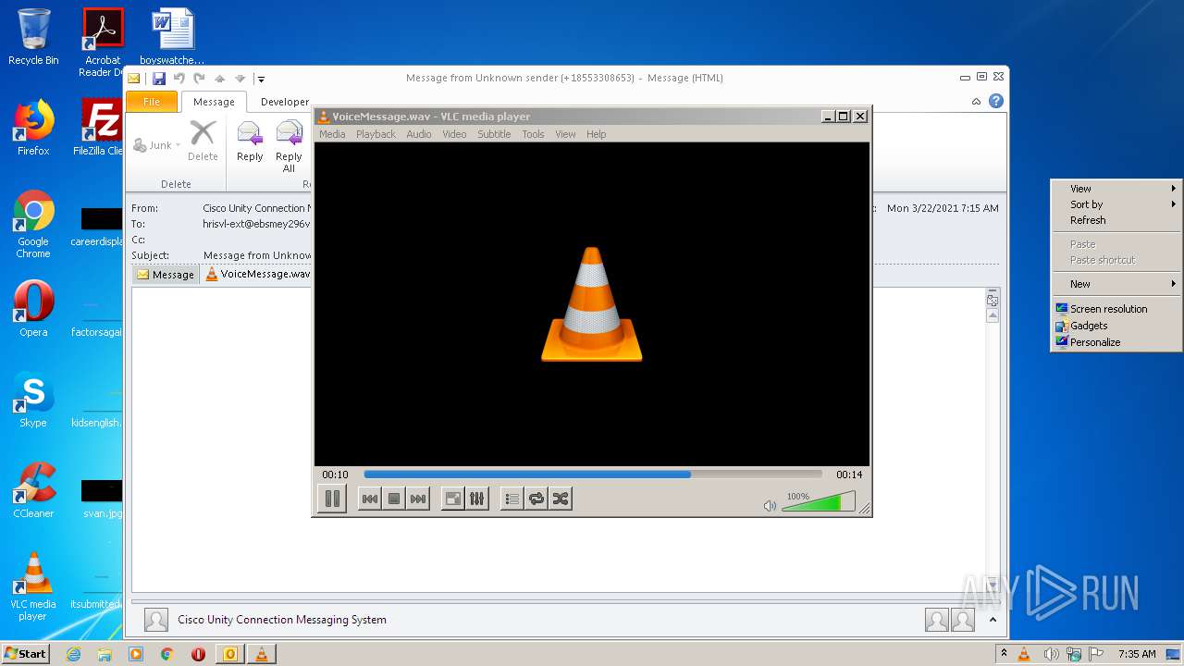Screen dimensions: 1184x666
Task: Click Outlook taskbar button
Action: click(x=229, y=654)
